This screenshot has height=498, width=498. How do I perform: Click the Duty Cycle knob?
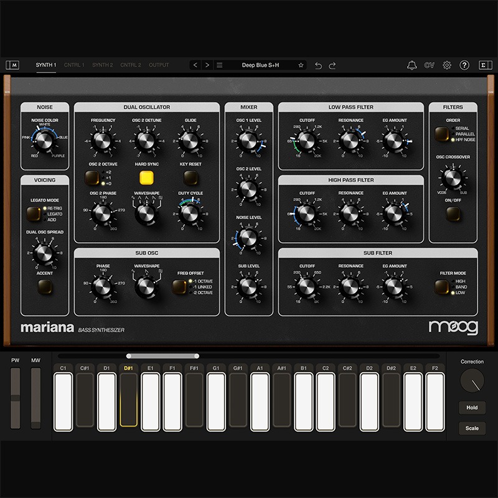(190, 214)
